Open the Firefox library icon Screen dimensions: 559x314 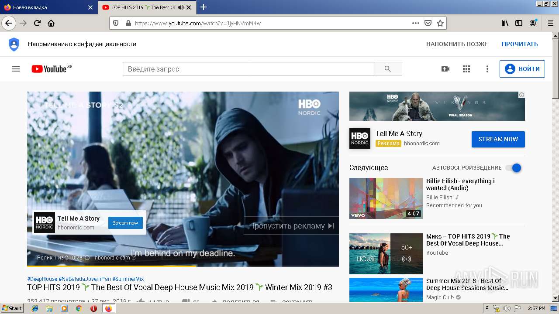coord(505,23)
